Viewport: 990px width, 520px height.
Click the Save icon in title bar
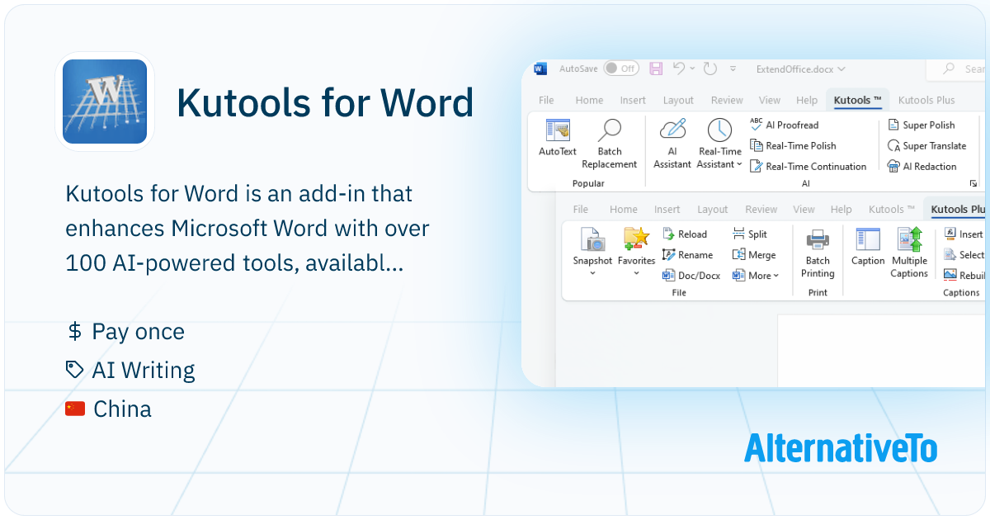click(x=656, y=69)
